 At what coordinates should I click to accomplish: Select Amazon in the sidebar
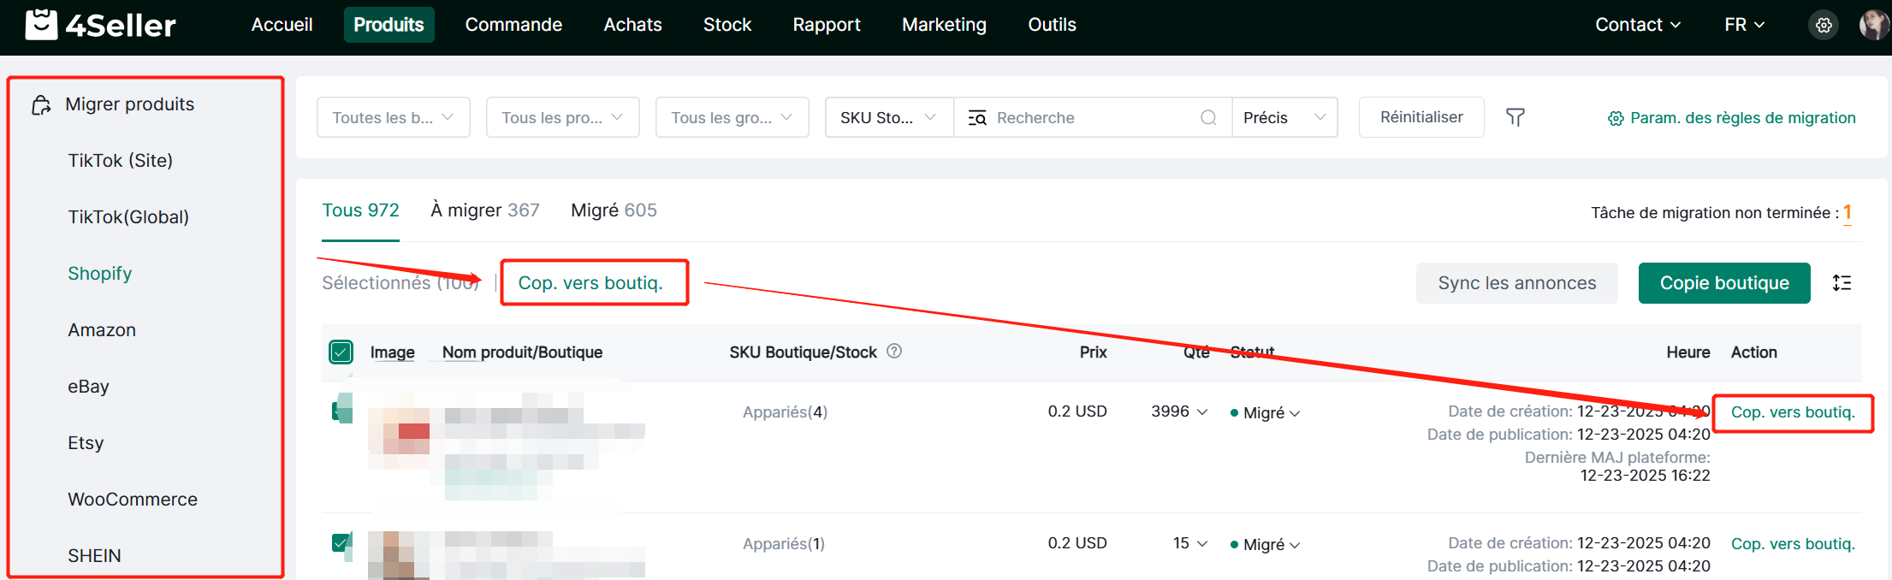click(102, 330)
